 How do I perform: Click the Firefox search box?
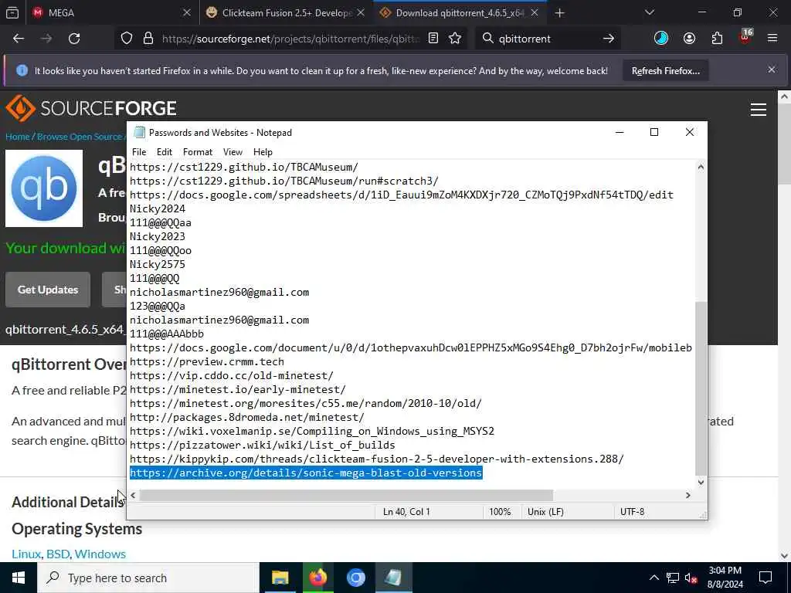click(548, 39)
